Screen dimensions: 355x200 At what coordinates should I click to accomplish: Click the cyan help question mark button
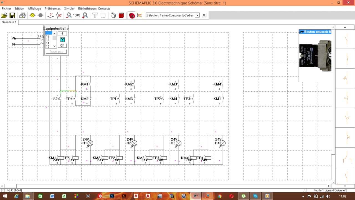(62, 39)
